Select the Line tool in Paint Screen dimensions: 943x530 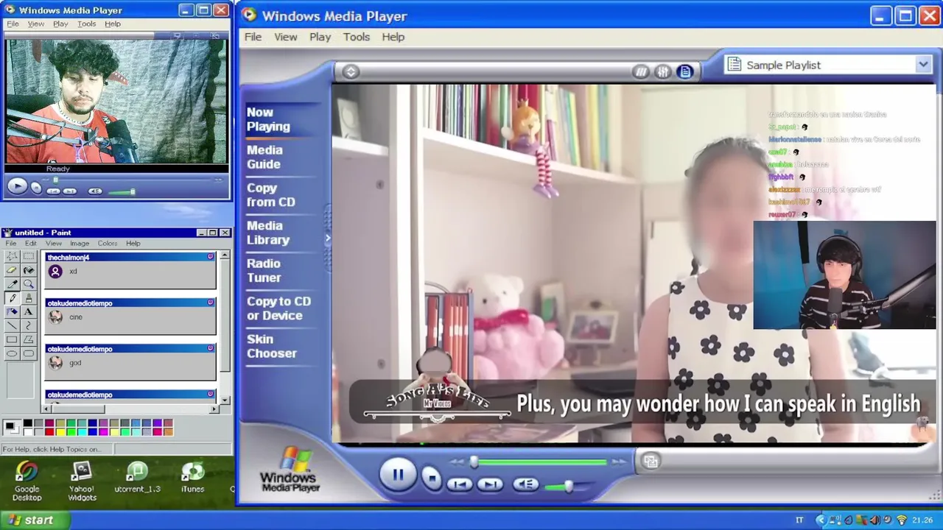[x=12, y=325]
